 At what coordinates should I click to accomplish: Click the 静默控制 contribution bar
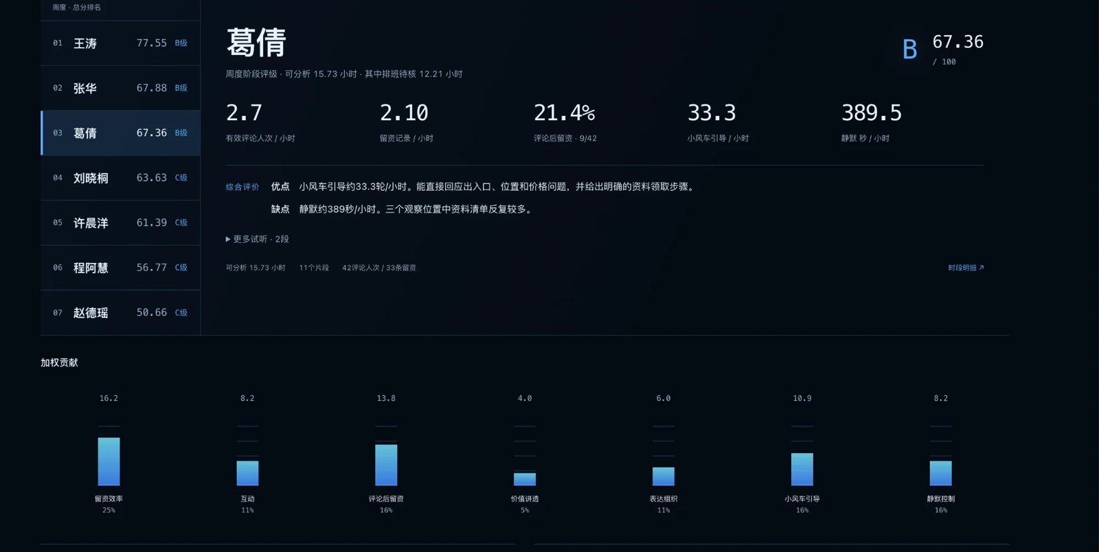(x=941, y=473)
